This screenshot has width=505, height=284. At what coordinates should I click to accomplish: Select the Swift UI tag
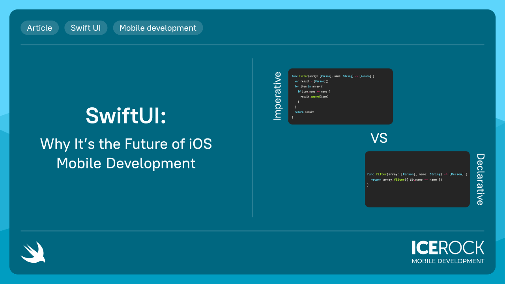[x=86, y=28]
